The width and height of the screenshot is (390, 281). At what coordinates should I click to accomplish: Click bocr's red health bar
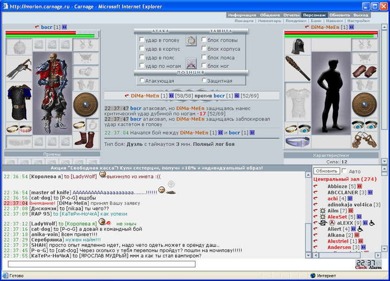click(41, 32)
